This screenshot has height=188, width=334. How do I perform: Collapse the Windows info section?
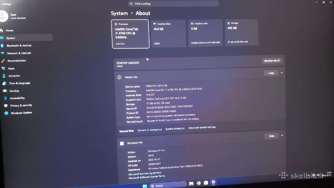(x=282, y=136)
